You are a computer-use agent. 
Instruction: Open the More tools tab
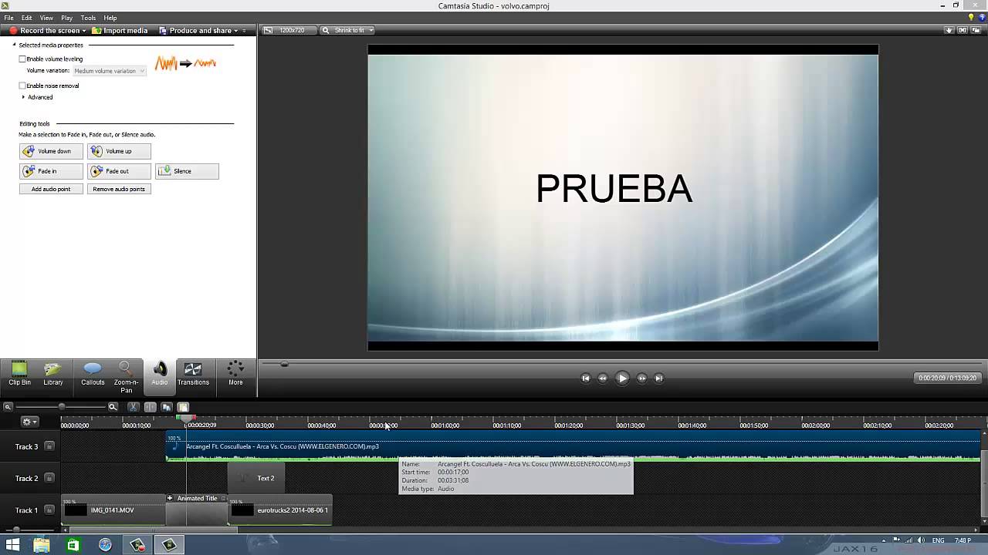click(x=235, y=374)
